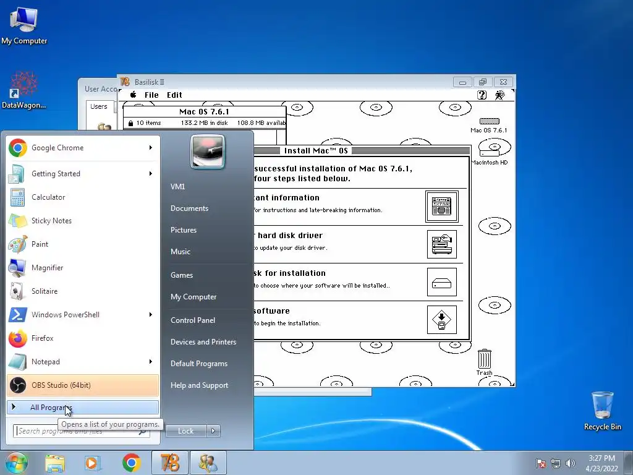Launch OBS Studio (64bit)
This screenshot has width=633, height=475.
point(83,385)
